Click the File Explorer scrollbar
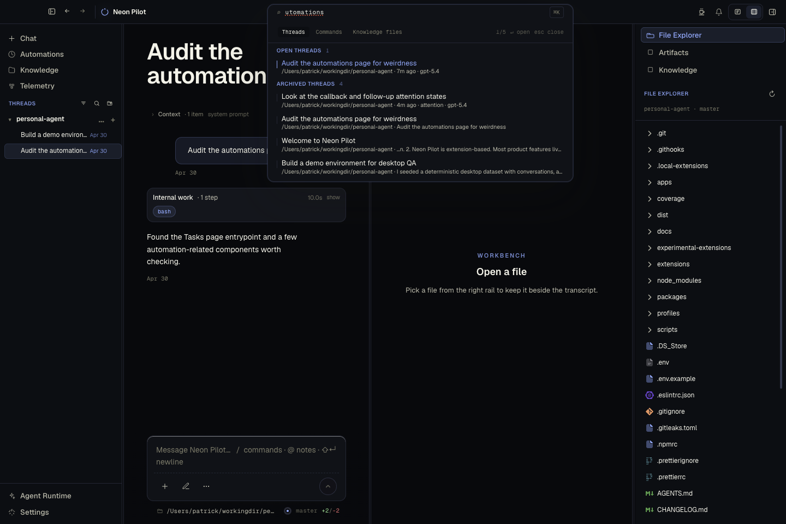The image size is (786, 524). [x=781, y=257]
